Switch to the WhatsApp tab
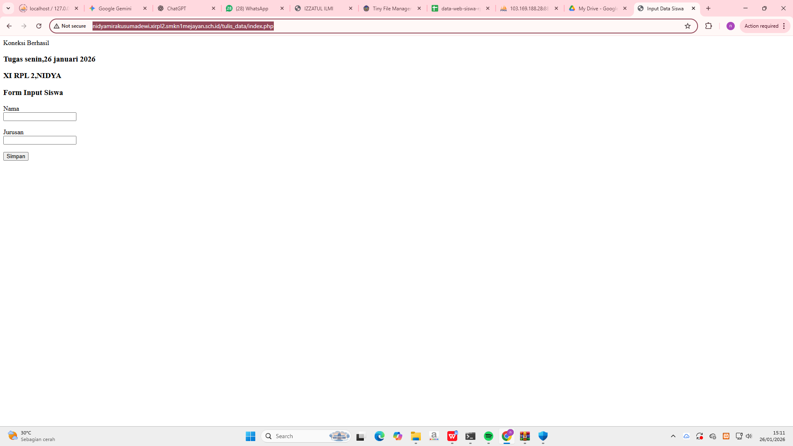793x446 pixels. click(x=251, y=8)
